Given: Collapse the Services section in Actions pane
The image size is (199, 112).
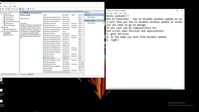Looking at the screenshot, I should [x=103, y=15].
